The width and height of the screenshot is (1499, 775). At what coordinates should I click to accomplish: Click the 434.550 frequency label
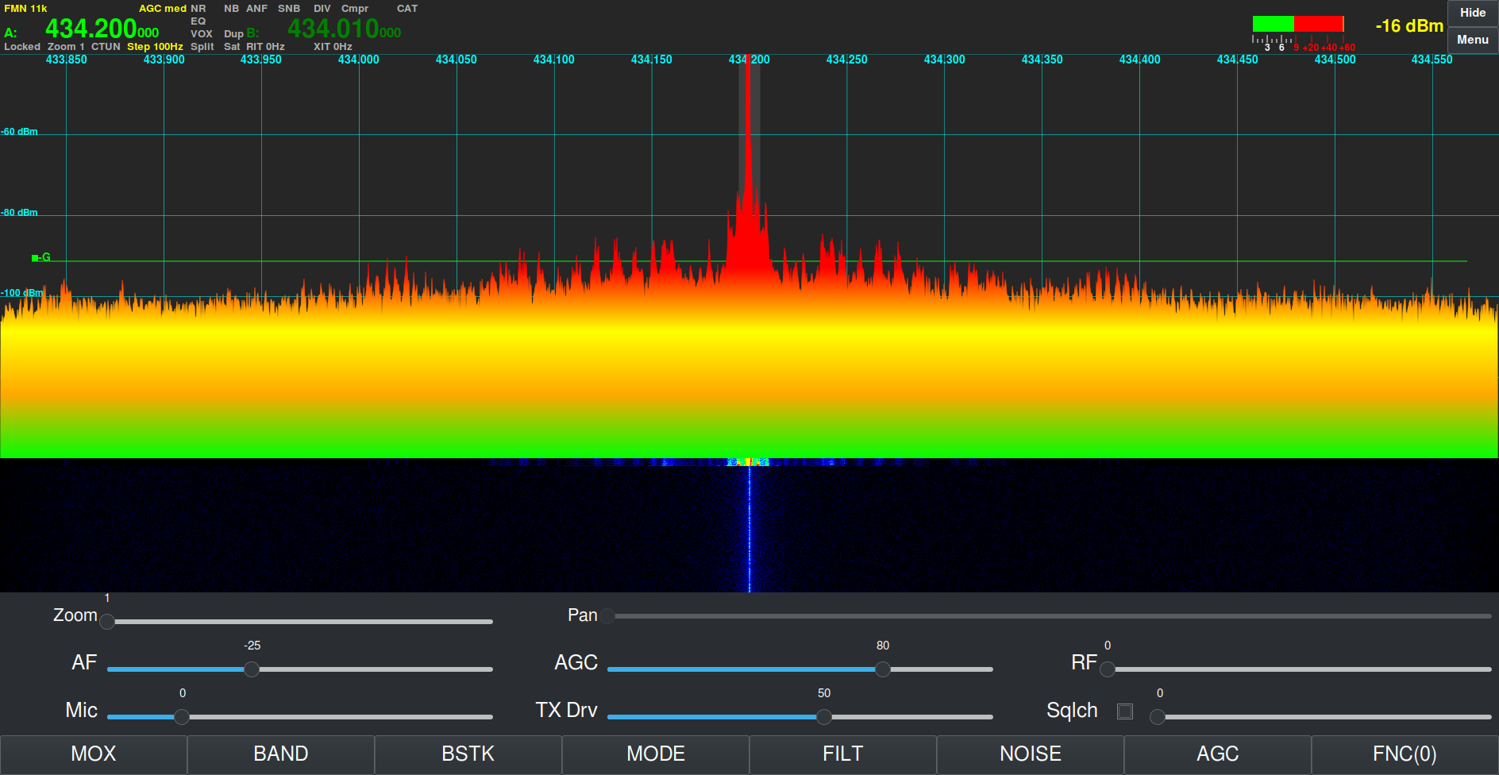pos(1432,60)
